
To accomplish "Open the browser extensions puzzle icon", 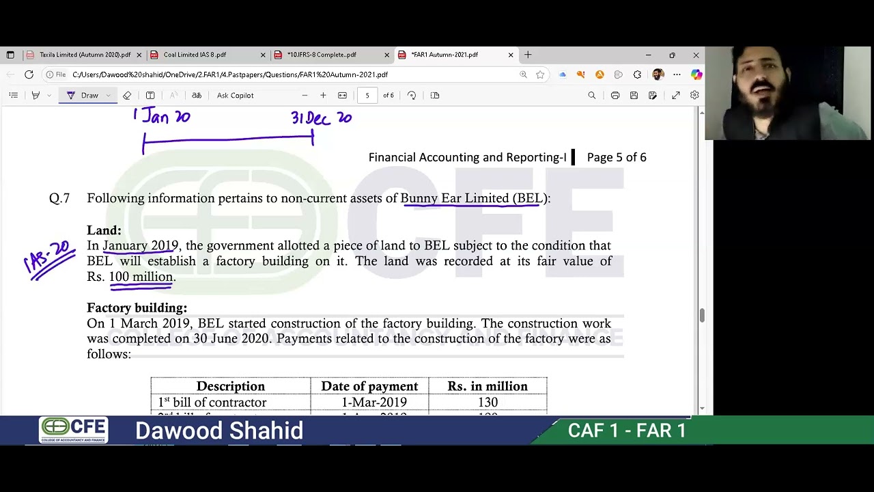I will pyautogui.click(x=637, y=74).
